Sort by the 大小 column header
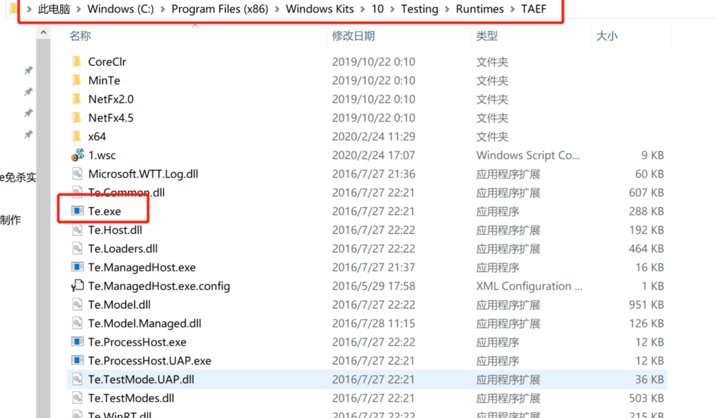Viewport: 717px width, 418px height. 607,36
